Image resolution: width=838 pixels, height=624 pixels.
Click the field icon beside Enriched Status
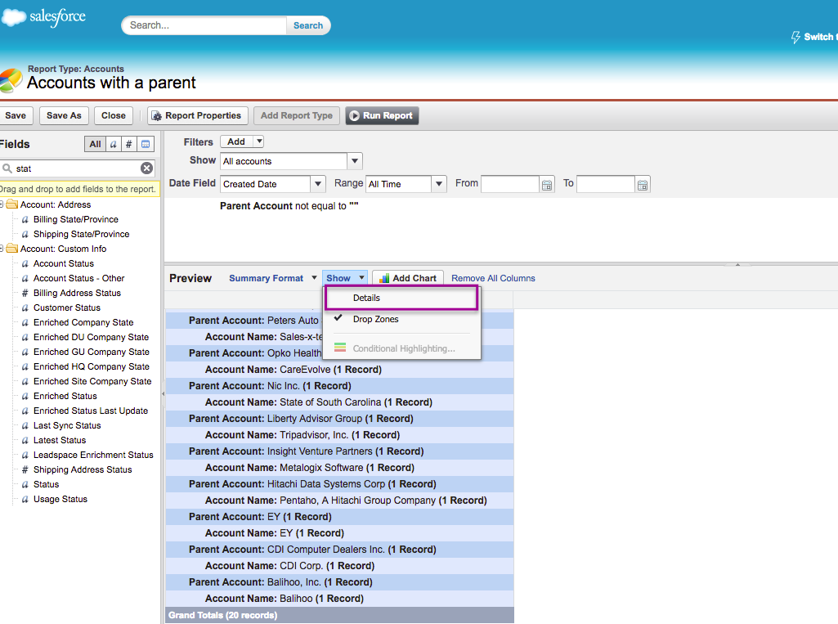[x=25, y=396]
